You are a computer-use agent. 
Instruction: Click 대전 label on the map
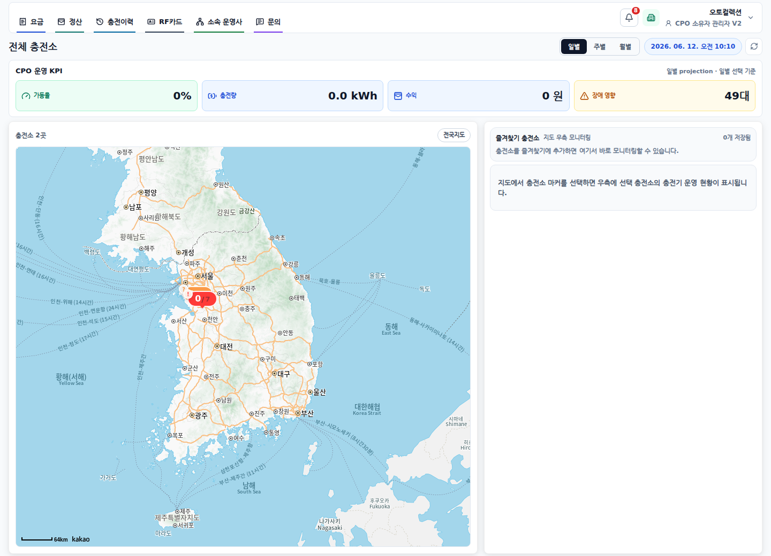click(x=226, y=346)
